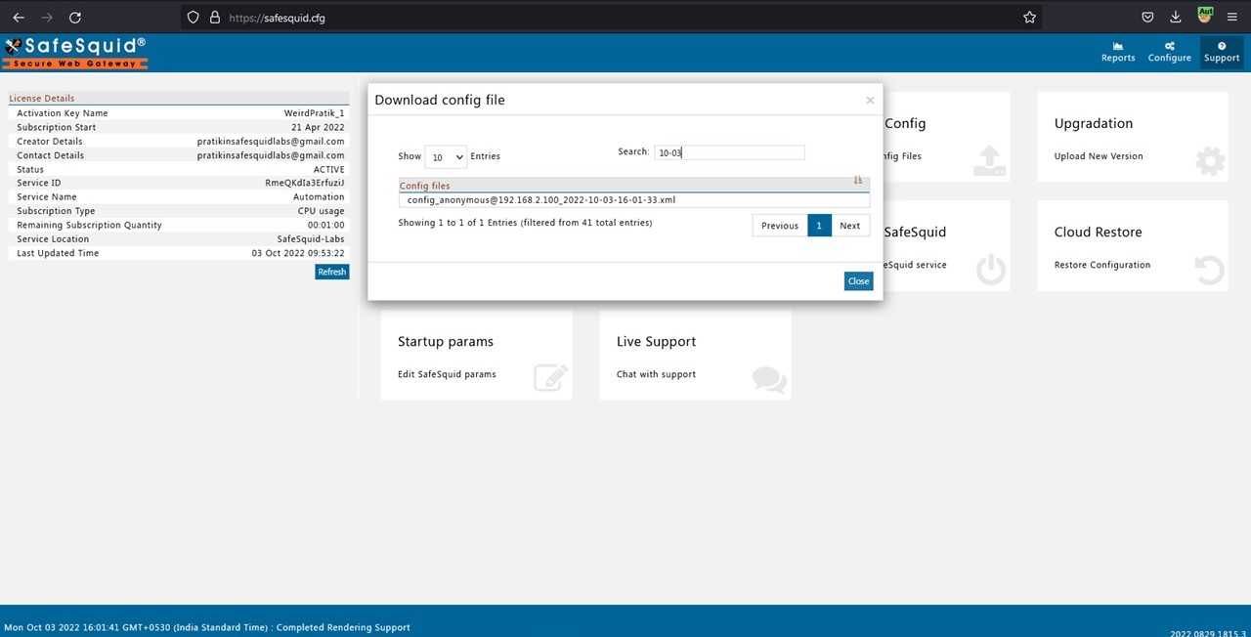The width and height of the screenshot is (1251, 637).
Task: Bookmark this page with star icon
Action: coord(1029,18)
